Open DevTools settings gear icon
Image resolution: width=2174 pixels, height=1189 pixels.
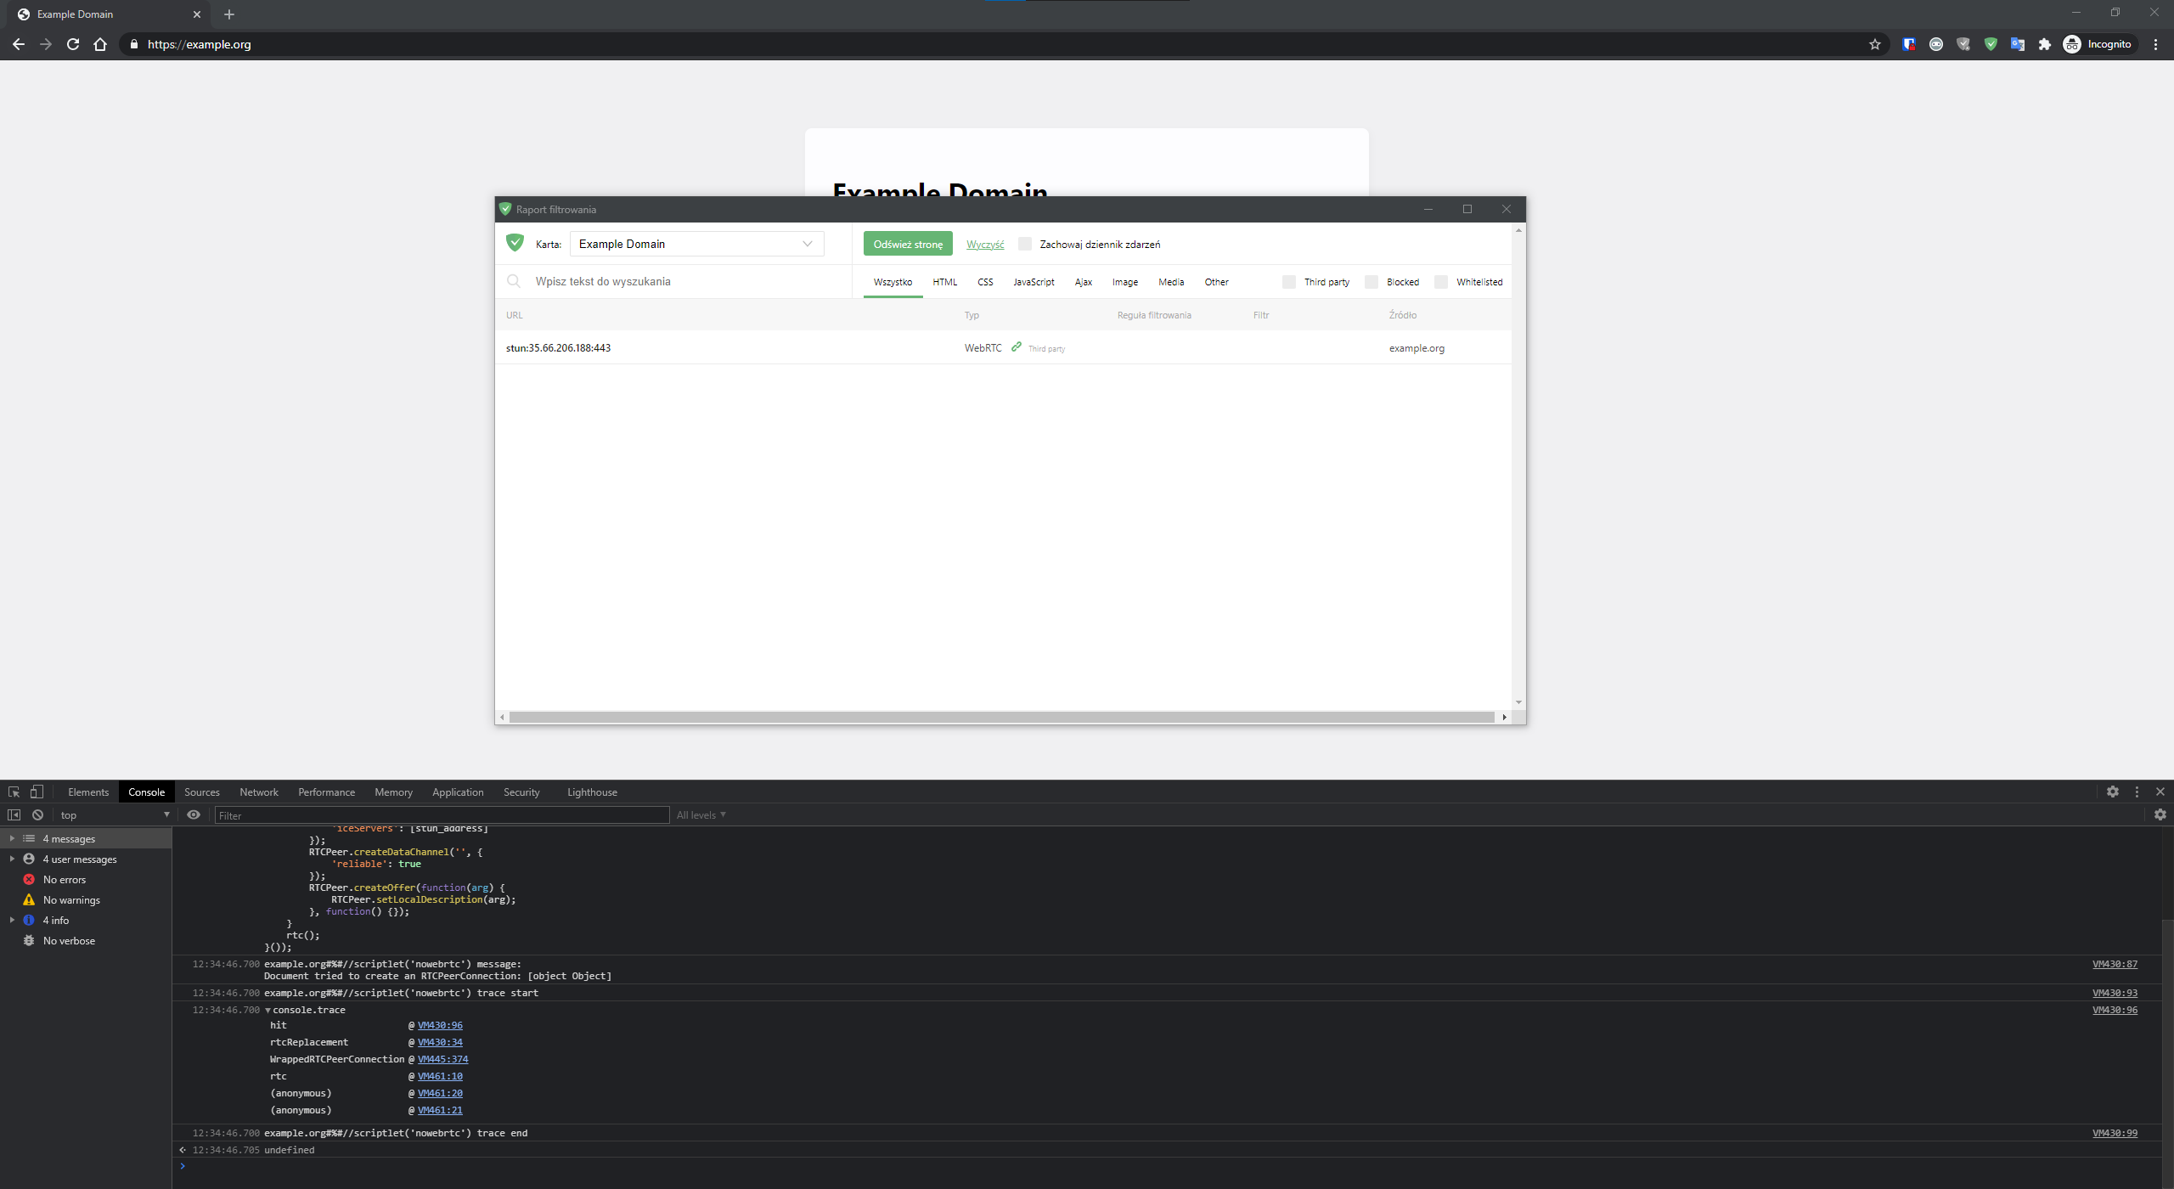coord(2113,792)
